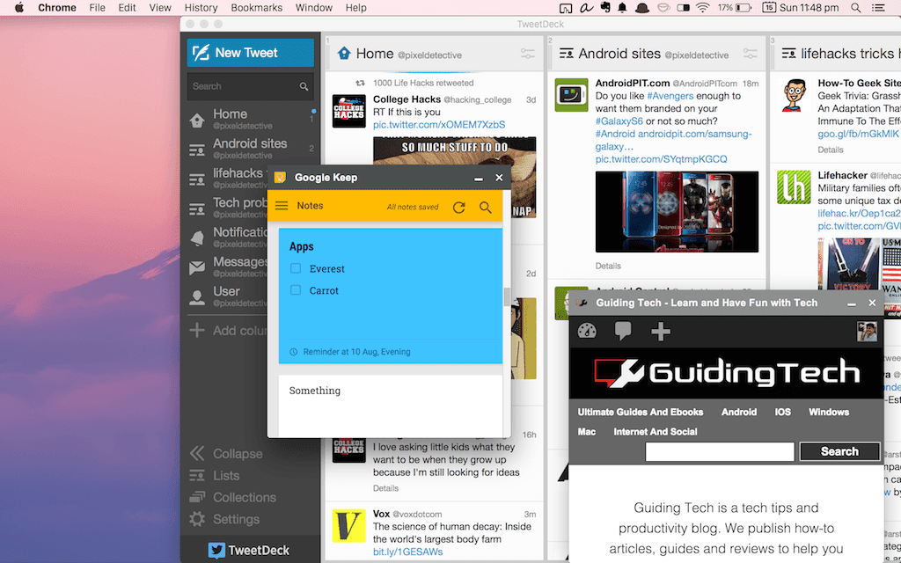901x563 pixels.
Task: Click Details under the AndroidPIT tweet
Action: tap(608, 266)
